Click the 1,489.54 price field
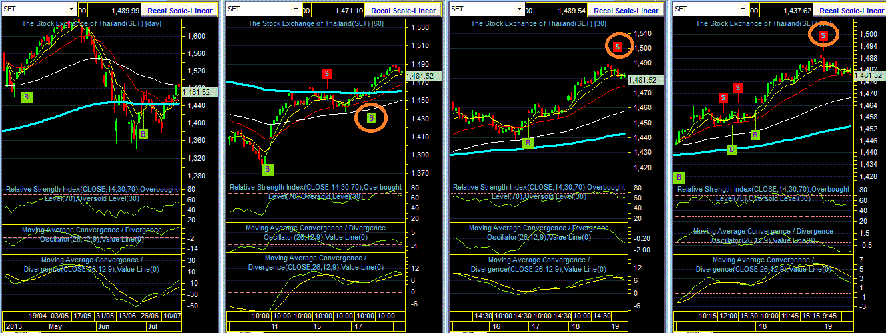The width and height of the screenshot is (886, 333). coord(562,10)
